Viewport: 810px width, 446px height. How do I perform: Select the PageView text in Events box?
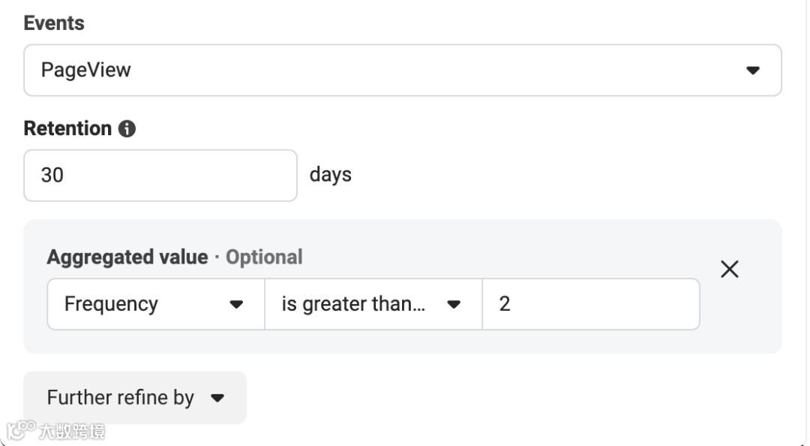click(x=85, y=70)
